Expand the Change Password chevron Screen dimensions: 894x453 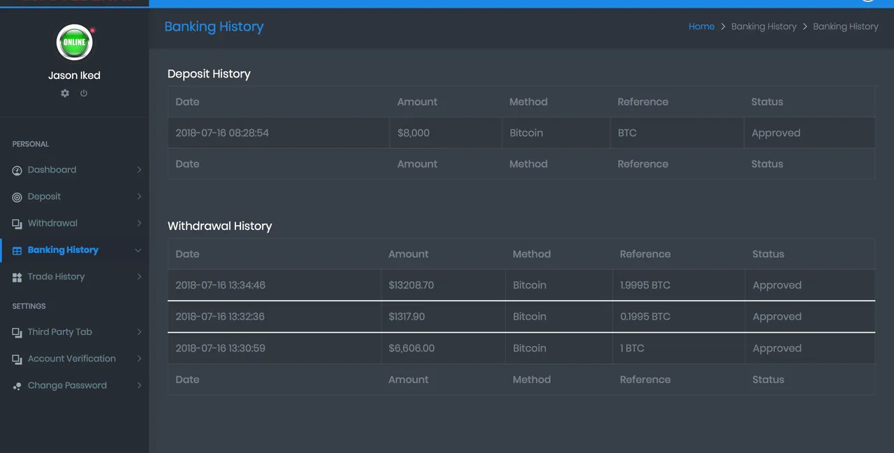(x=139, y=385)
